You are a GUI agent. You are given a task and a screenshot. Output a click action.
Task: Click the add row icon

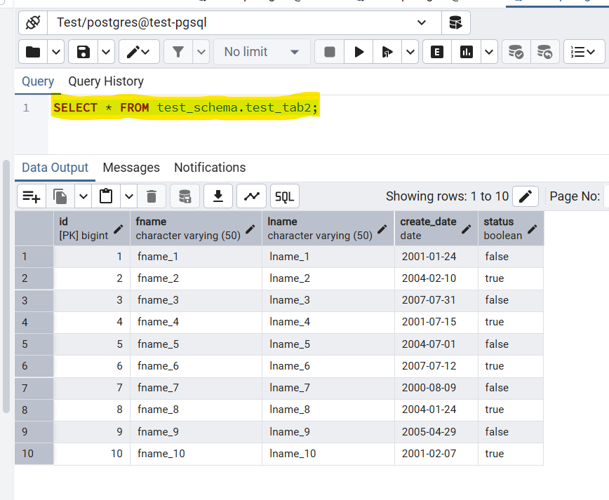click(32, 196)
